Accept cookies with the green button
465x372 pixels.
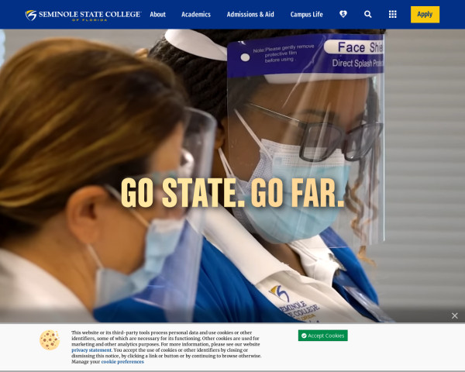tap(323, 336)
